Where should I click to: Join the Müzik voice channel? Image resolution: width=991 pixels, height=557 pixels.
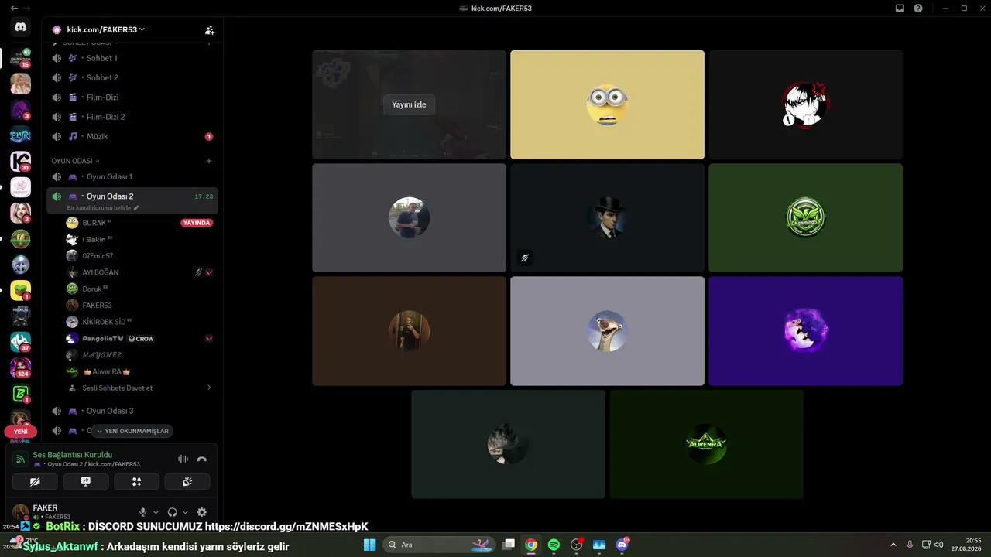pyautogui.click(x=132, y=136)
